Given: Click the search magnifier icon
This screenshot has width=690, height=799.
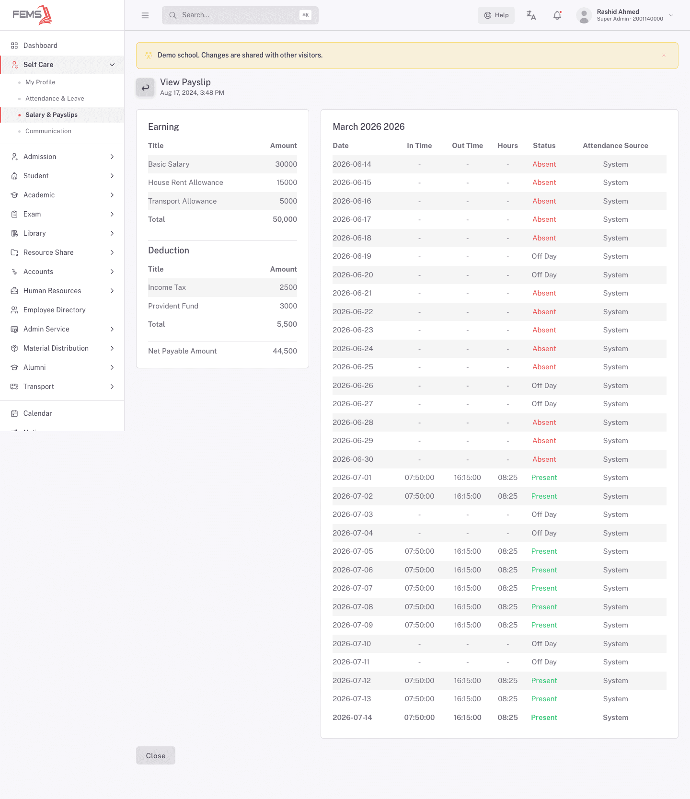Looking at the screenshot, I should [x=173, y=15].
